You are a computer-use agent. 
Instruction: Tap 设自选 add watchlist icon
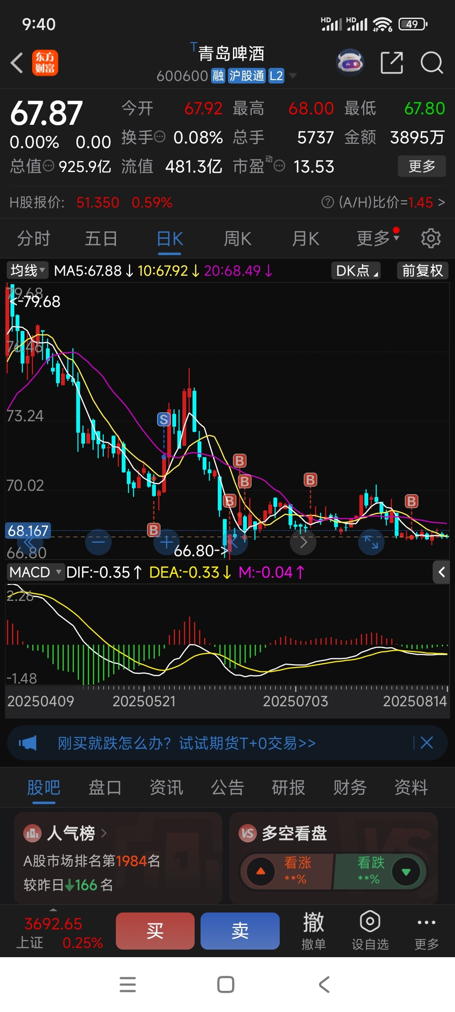[x=370, y=930]
